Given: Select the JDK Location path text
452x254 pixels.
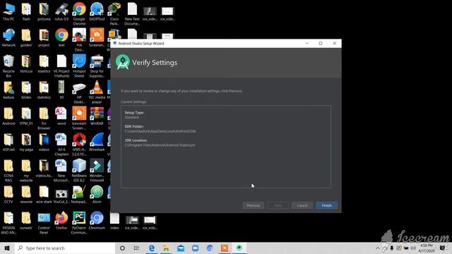Looking at the screenshot, I should [x=160, y=145].
